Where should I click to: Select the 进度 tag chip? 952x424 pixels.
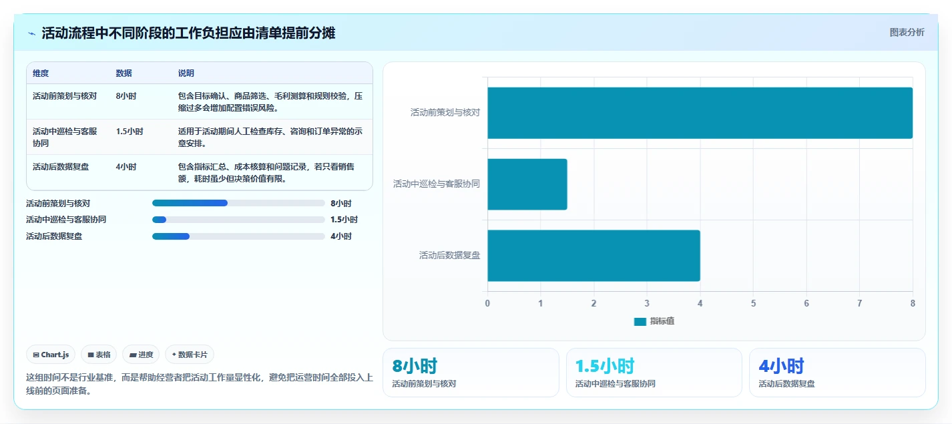[x=141, y=355]
